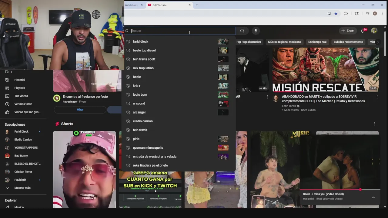The width and height of the screenshot is (388, 218).
Task: Expand miniplayer with chevron arrow
Action: click(373, 197)
